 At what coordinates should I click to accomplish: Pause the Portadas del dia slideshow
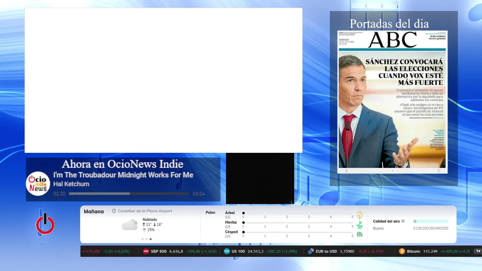(x=392, y=171)
